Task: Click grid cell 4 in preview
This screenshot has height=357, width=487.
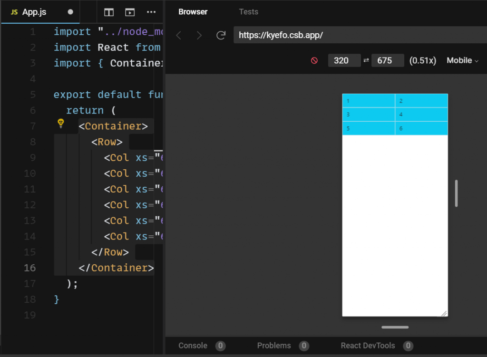Action: tap(421, 115)
